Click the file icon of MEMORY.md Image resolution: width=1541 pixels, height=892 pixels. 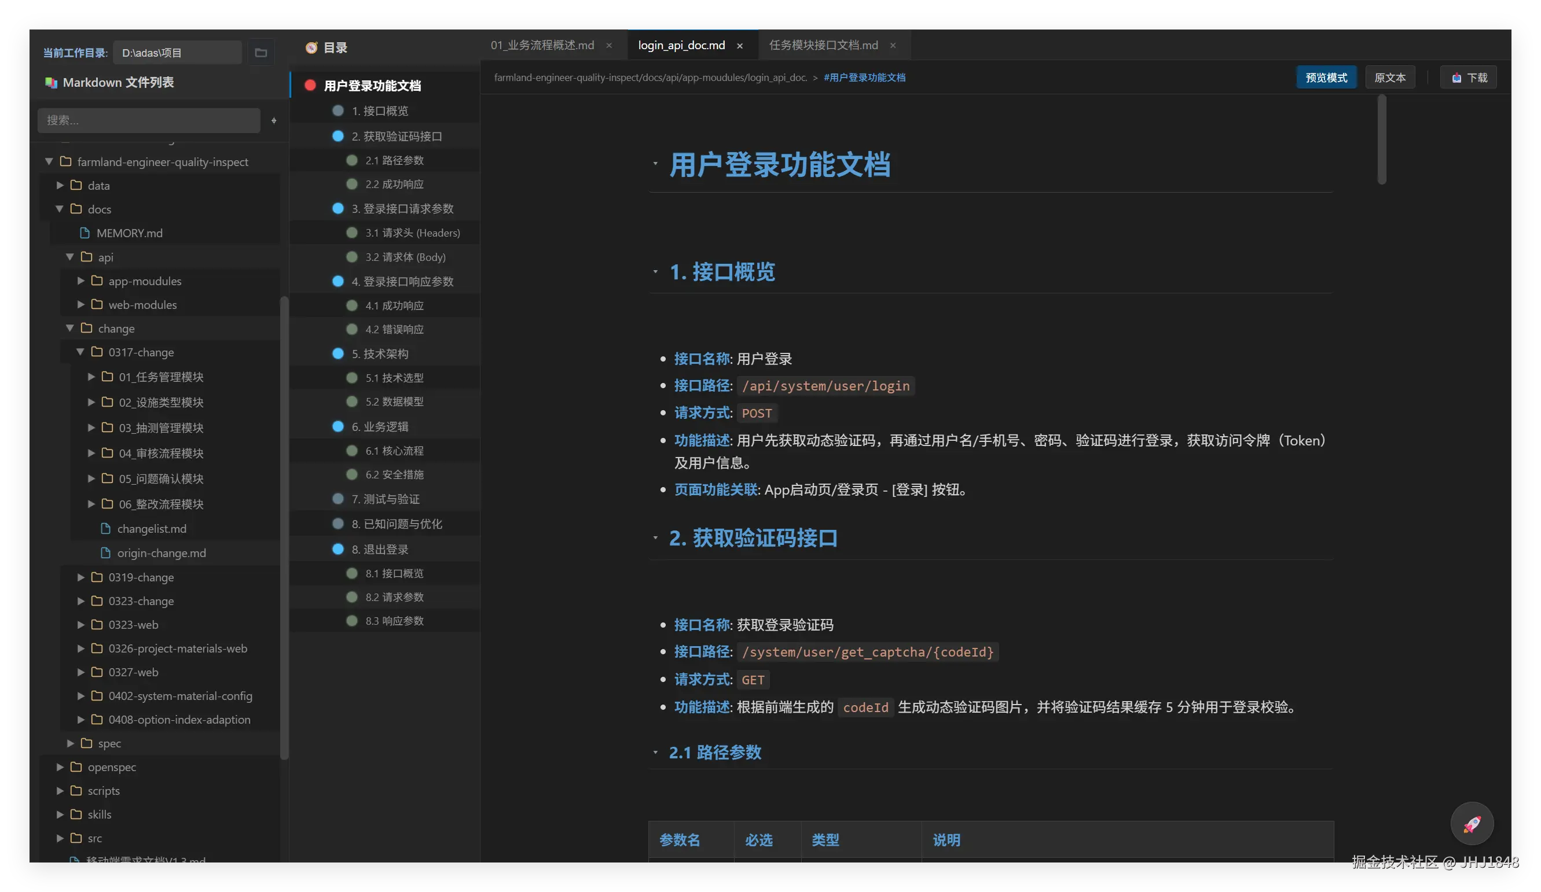(85, 233)
